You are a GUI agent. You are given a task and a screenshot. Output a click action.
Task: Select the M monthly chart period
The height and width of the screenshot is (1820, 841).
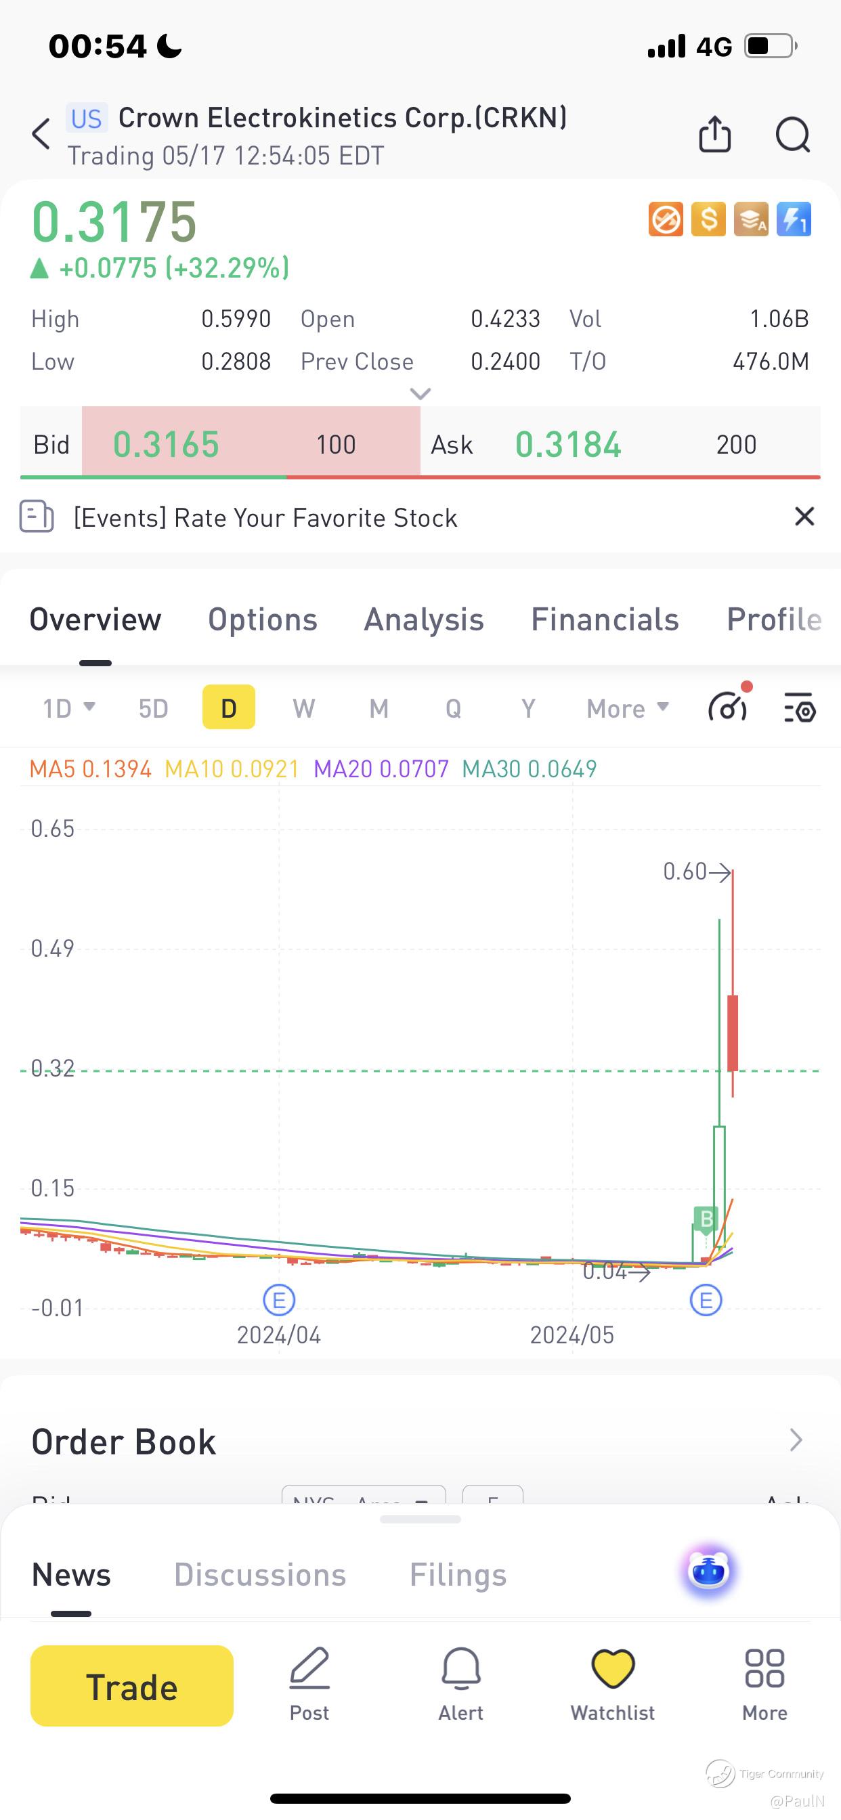tap(379, 708)
